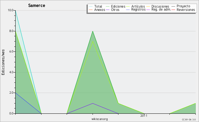Viewport: 199px width, 122px height.
Task: Click the CC BY-SA 3.0 license text
Action: [189, 119]
